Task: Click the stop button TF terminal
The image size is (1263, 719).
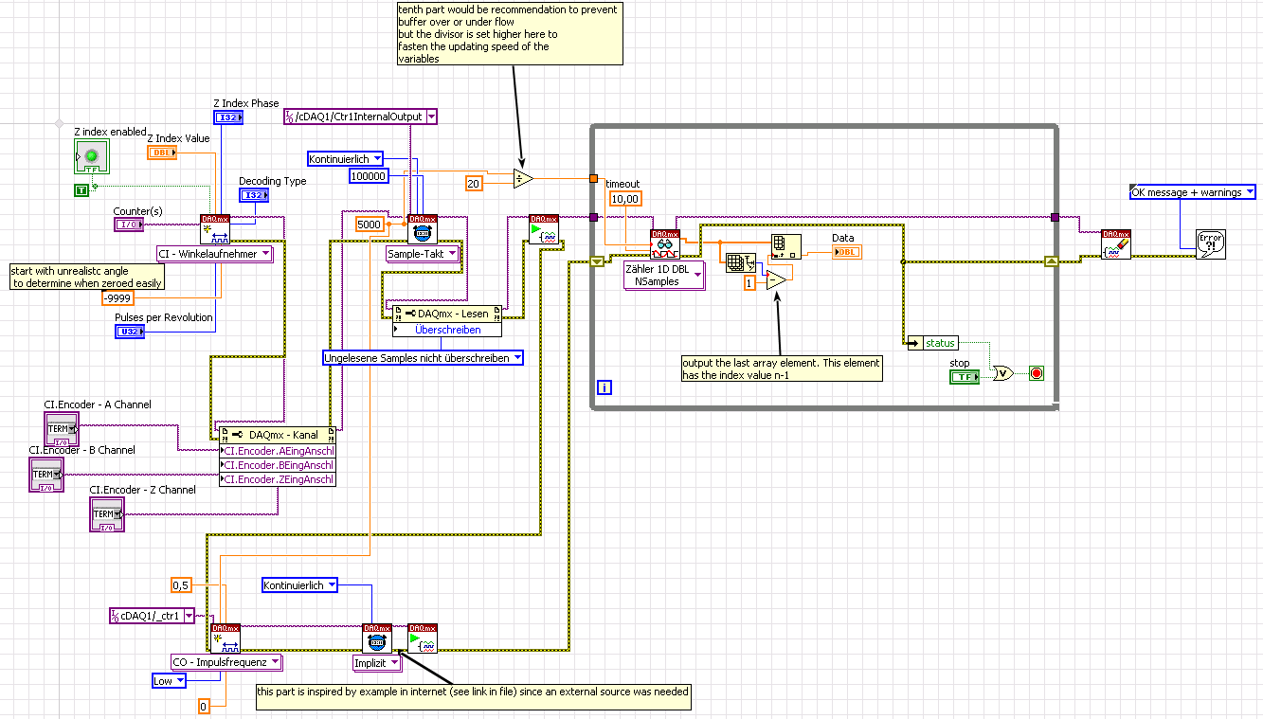Action: pos(965,377)
